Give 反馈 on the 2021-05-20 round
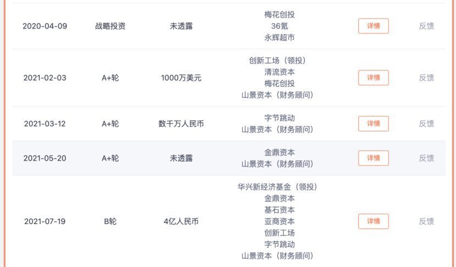This screenshot has width=456, height=267. click(426, 158)
